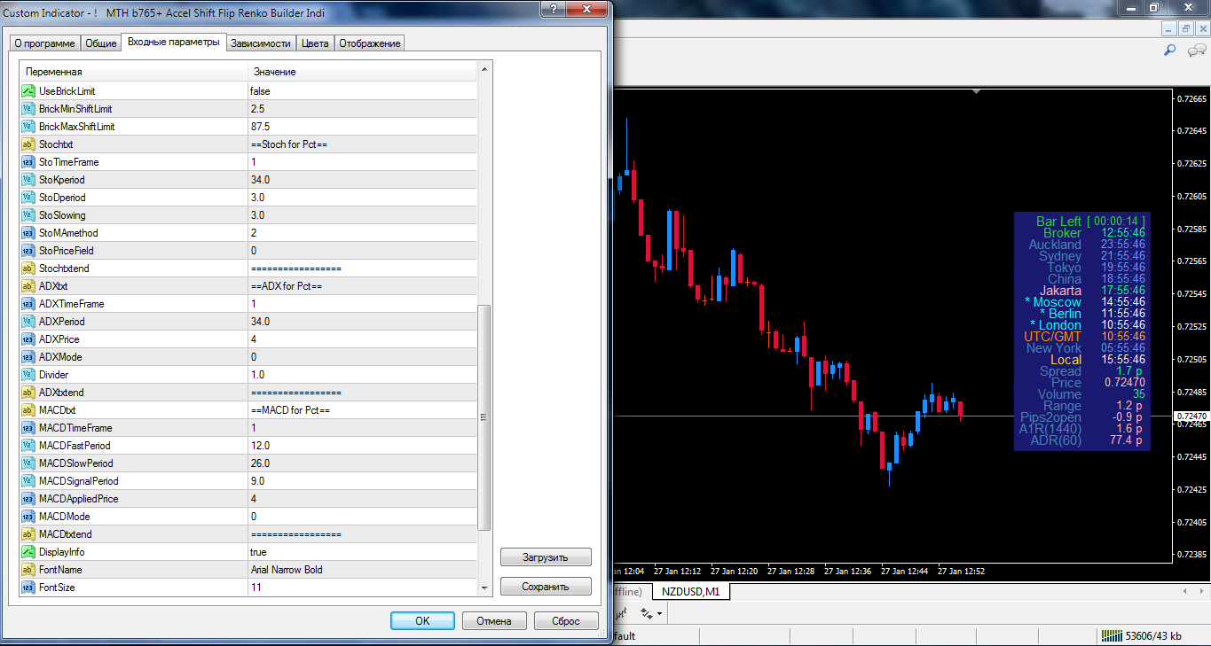
Task: Click the help question mark in the dialog title
Action: coord(554,11)
